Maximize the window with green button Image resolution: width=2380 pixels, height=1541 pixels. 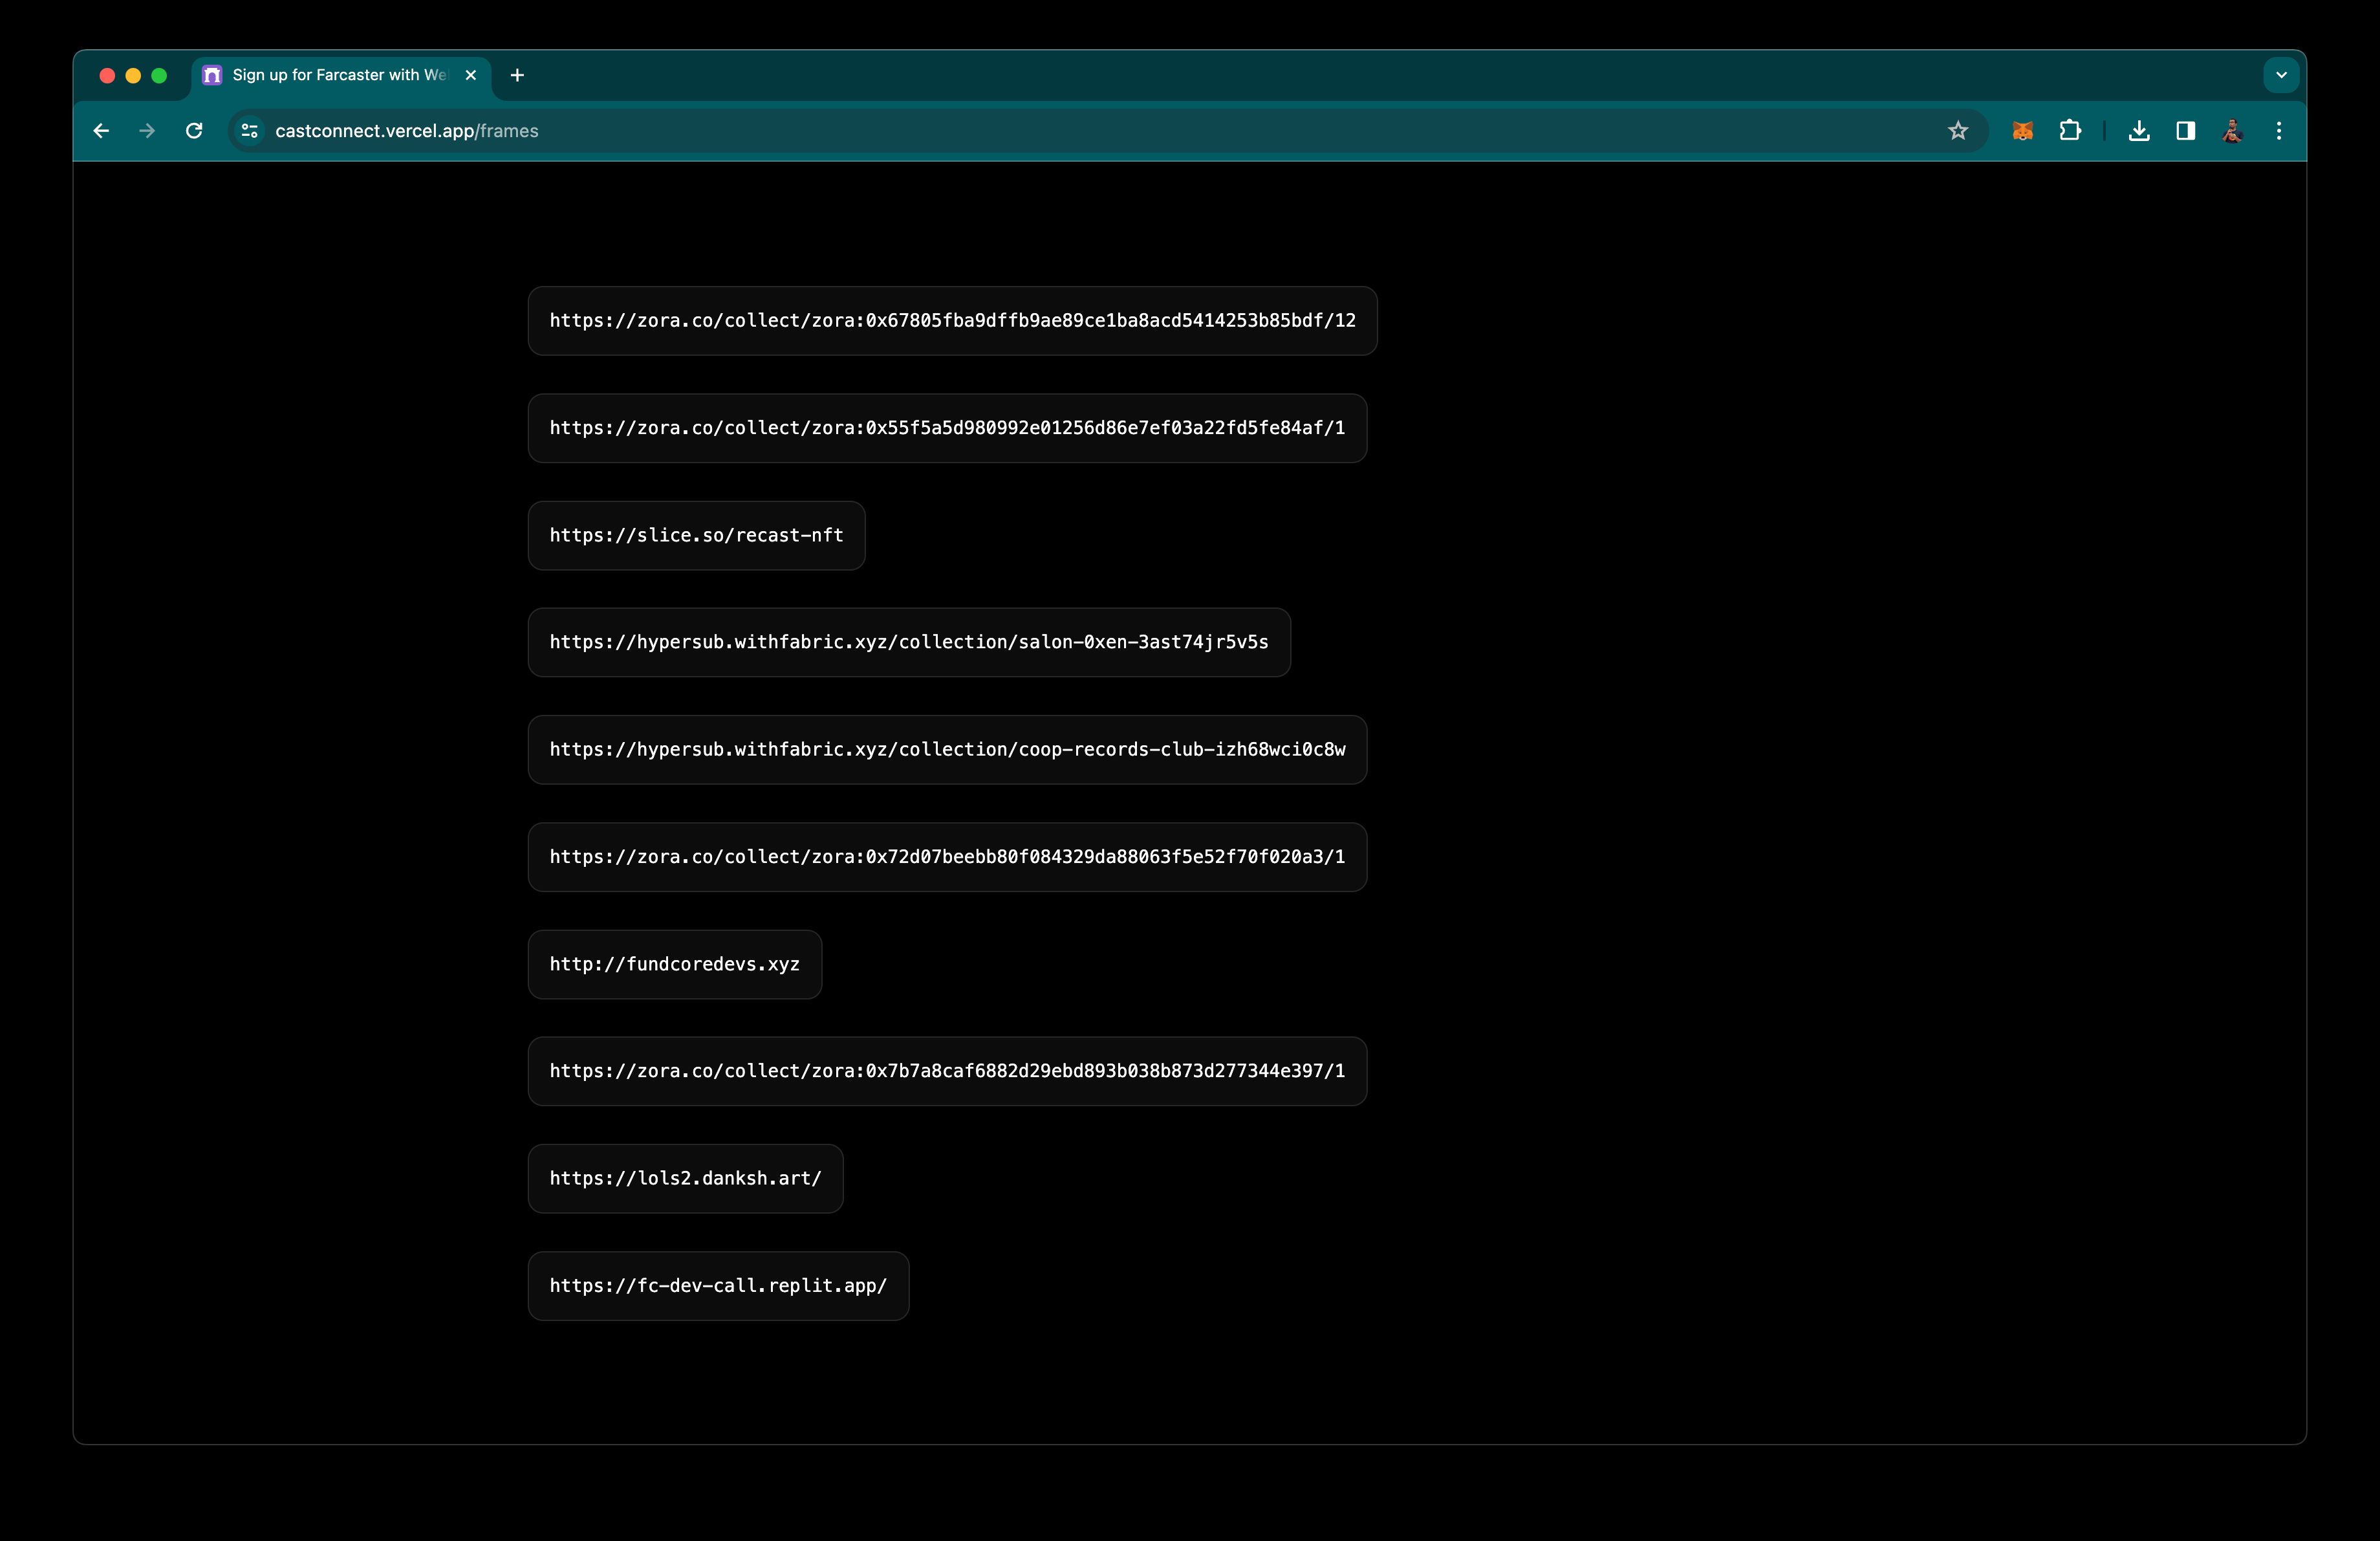pyautogui.click(x=159, y=75)
